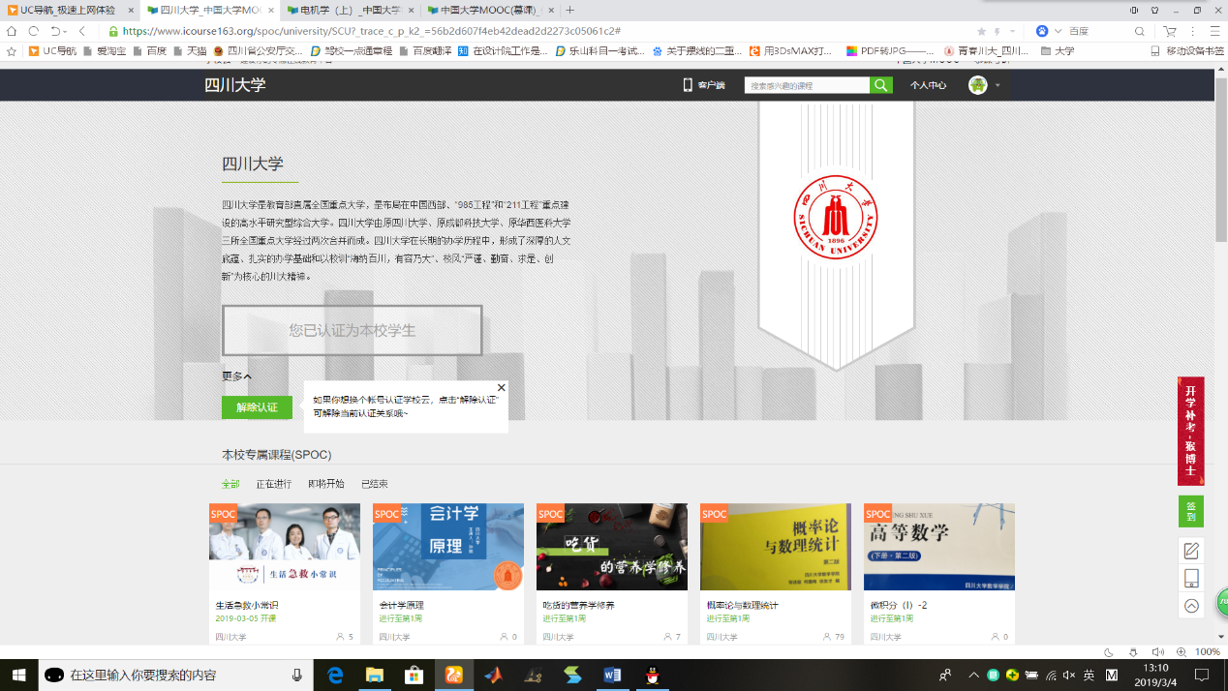Select the 正在进行 course filter tab
The width and height of the screenshot is (1228, 691).
[273, 484]
